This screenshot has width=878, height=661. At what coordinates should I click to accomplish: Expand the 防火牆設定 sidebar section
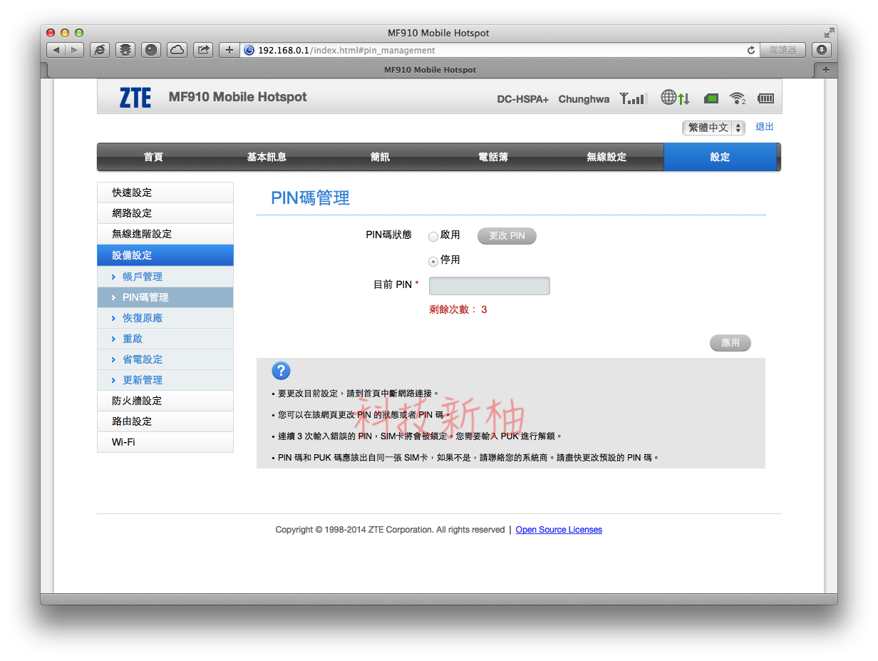click(165, 401)
